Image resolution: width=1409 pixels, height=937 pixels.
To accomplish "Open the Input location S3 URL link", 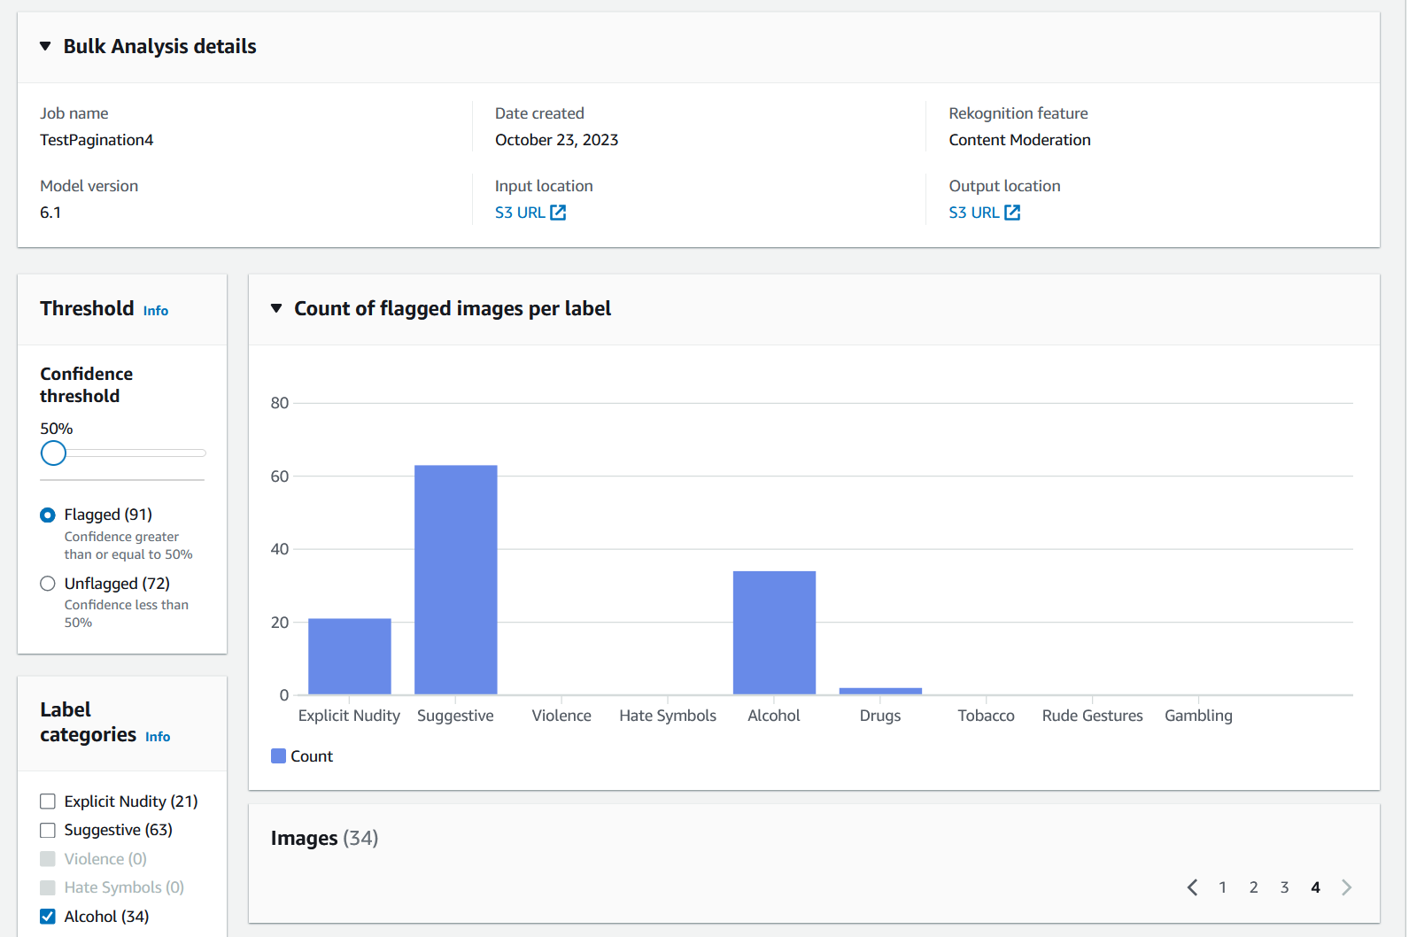I will click(x=520, y=213).
